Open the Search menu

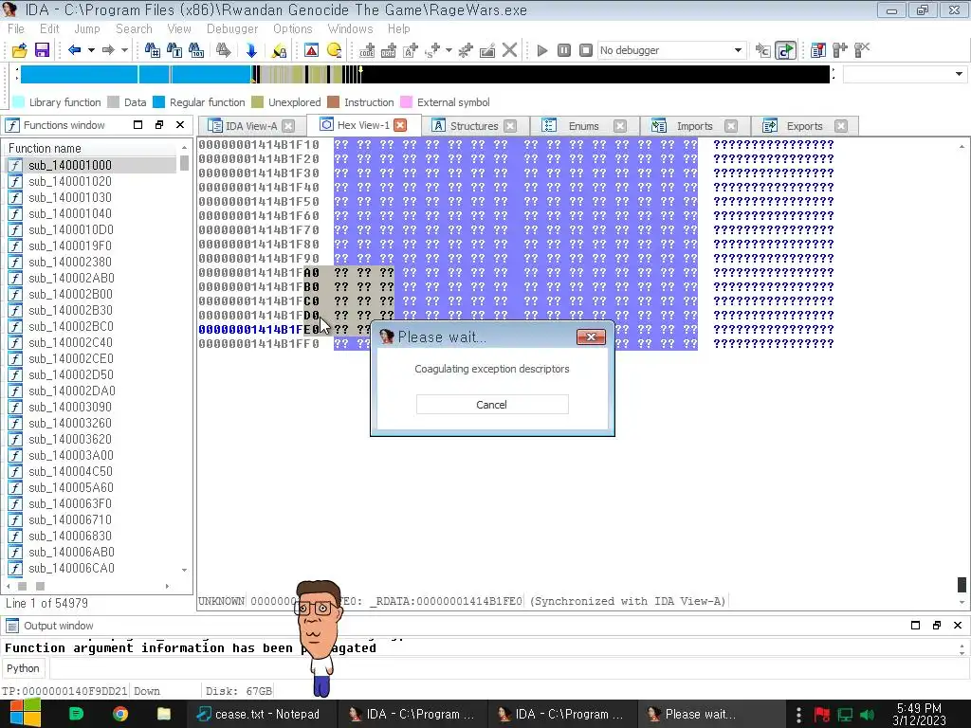pyautogui.click(x=134, y=28)
